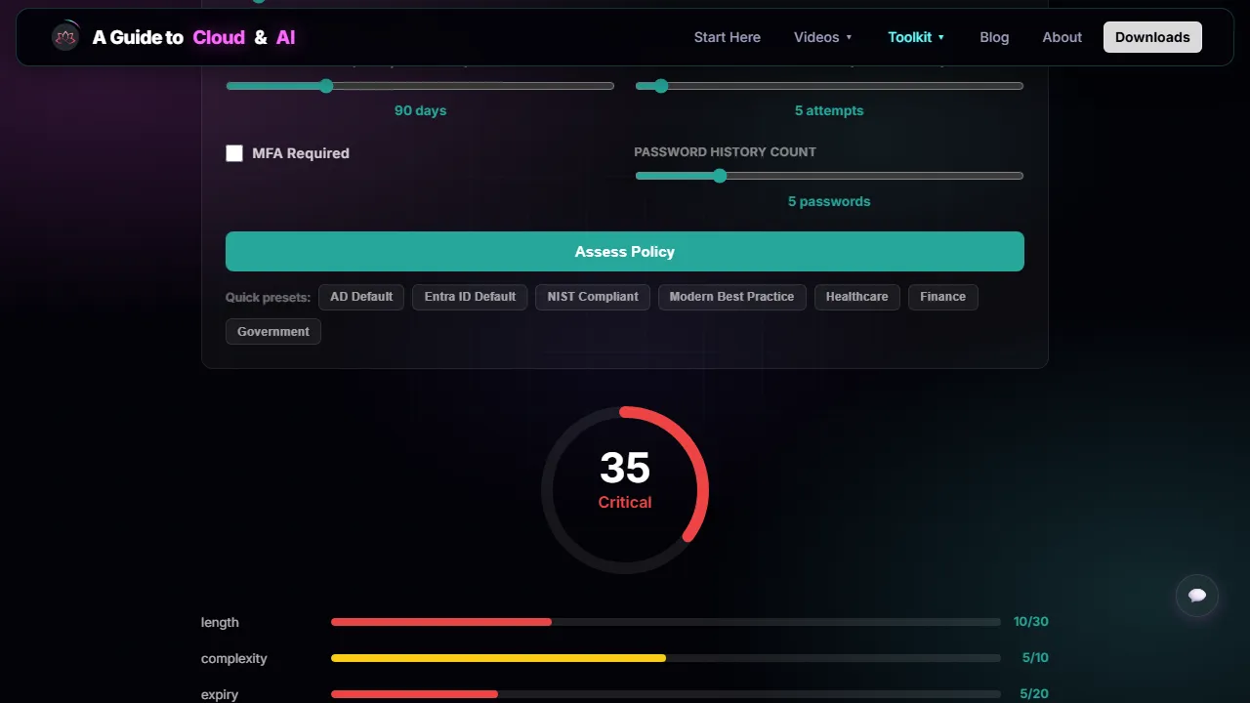Choose the Modern Best Practice preset
This screenshot has height=703, width=1250.
pyautogui.click(x=731, y=297)
